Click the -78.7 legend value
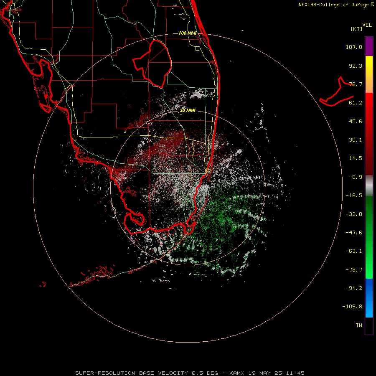376x376 pixels. point(354,270)
